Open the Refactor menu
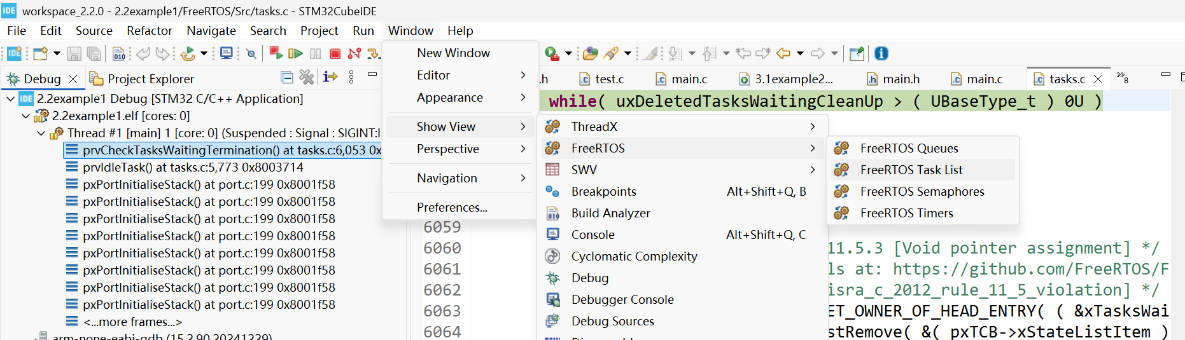The image size is (1185, 340). 150,31
